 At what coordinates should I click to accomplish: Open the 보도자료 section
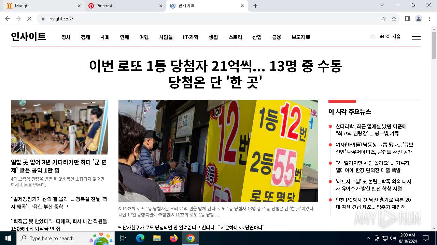click(x=301, y=37)
